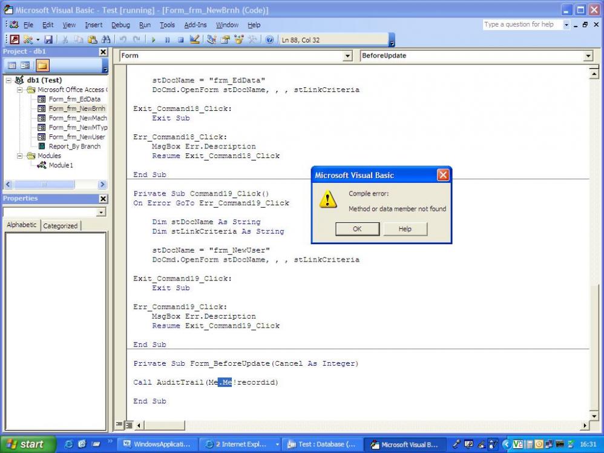Click the Redo arrow icon
604x453 pixels.
coord(136,39)
